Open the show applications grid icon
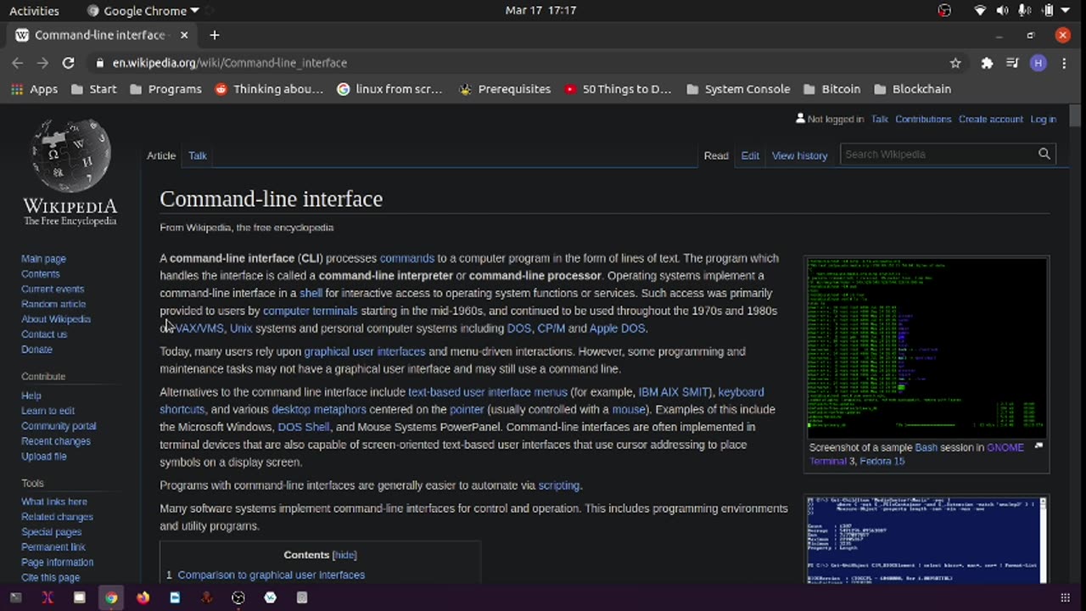The width and height of the screenshot is (1086, 611). (x=1065, y=597)
